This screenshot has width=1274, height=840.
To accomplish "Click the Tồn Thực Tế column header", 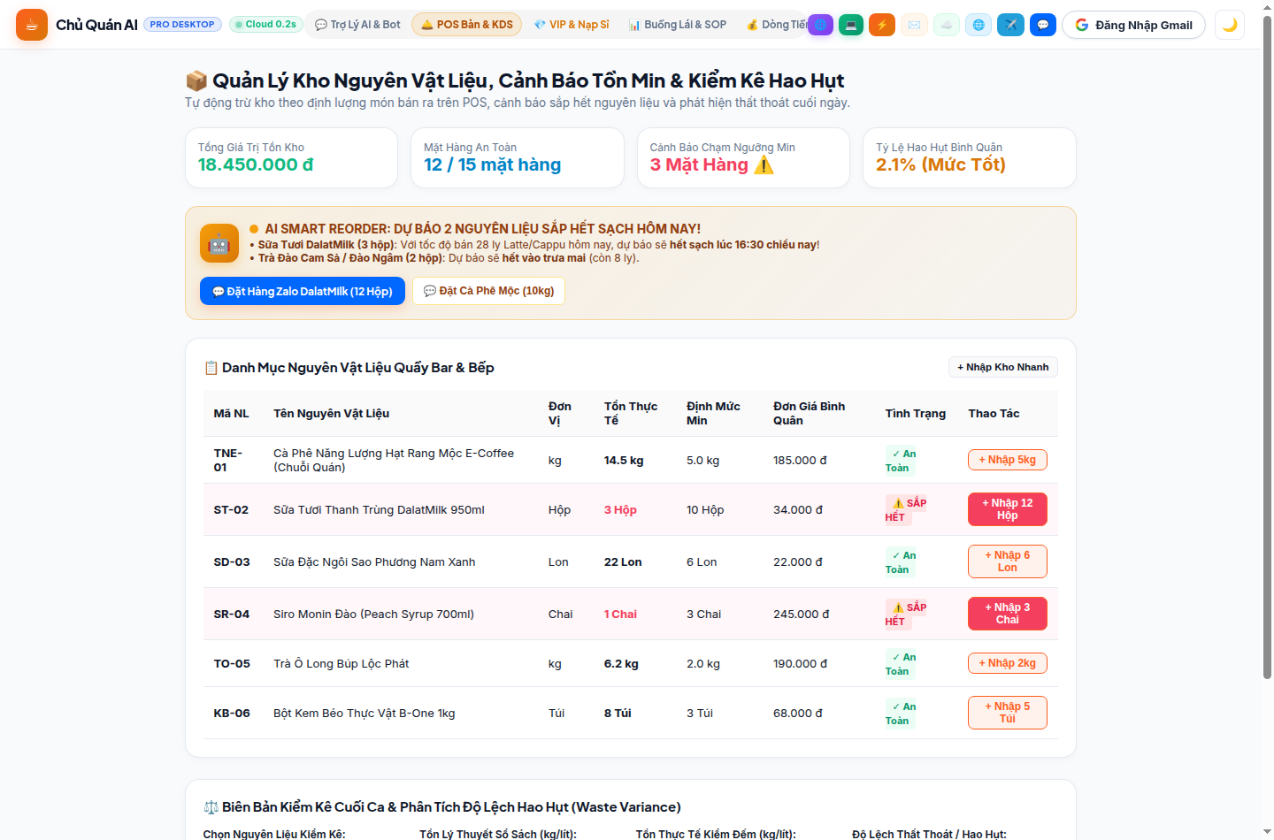I will pos(631,413).
